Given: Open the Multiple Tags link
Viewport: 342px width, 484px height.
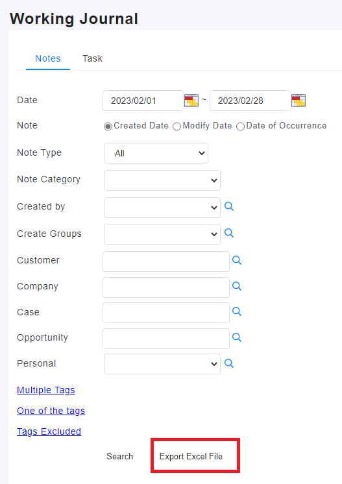Looking at the screenshot, I should [x=46, y=390].
